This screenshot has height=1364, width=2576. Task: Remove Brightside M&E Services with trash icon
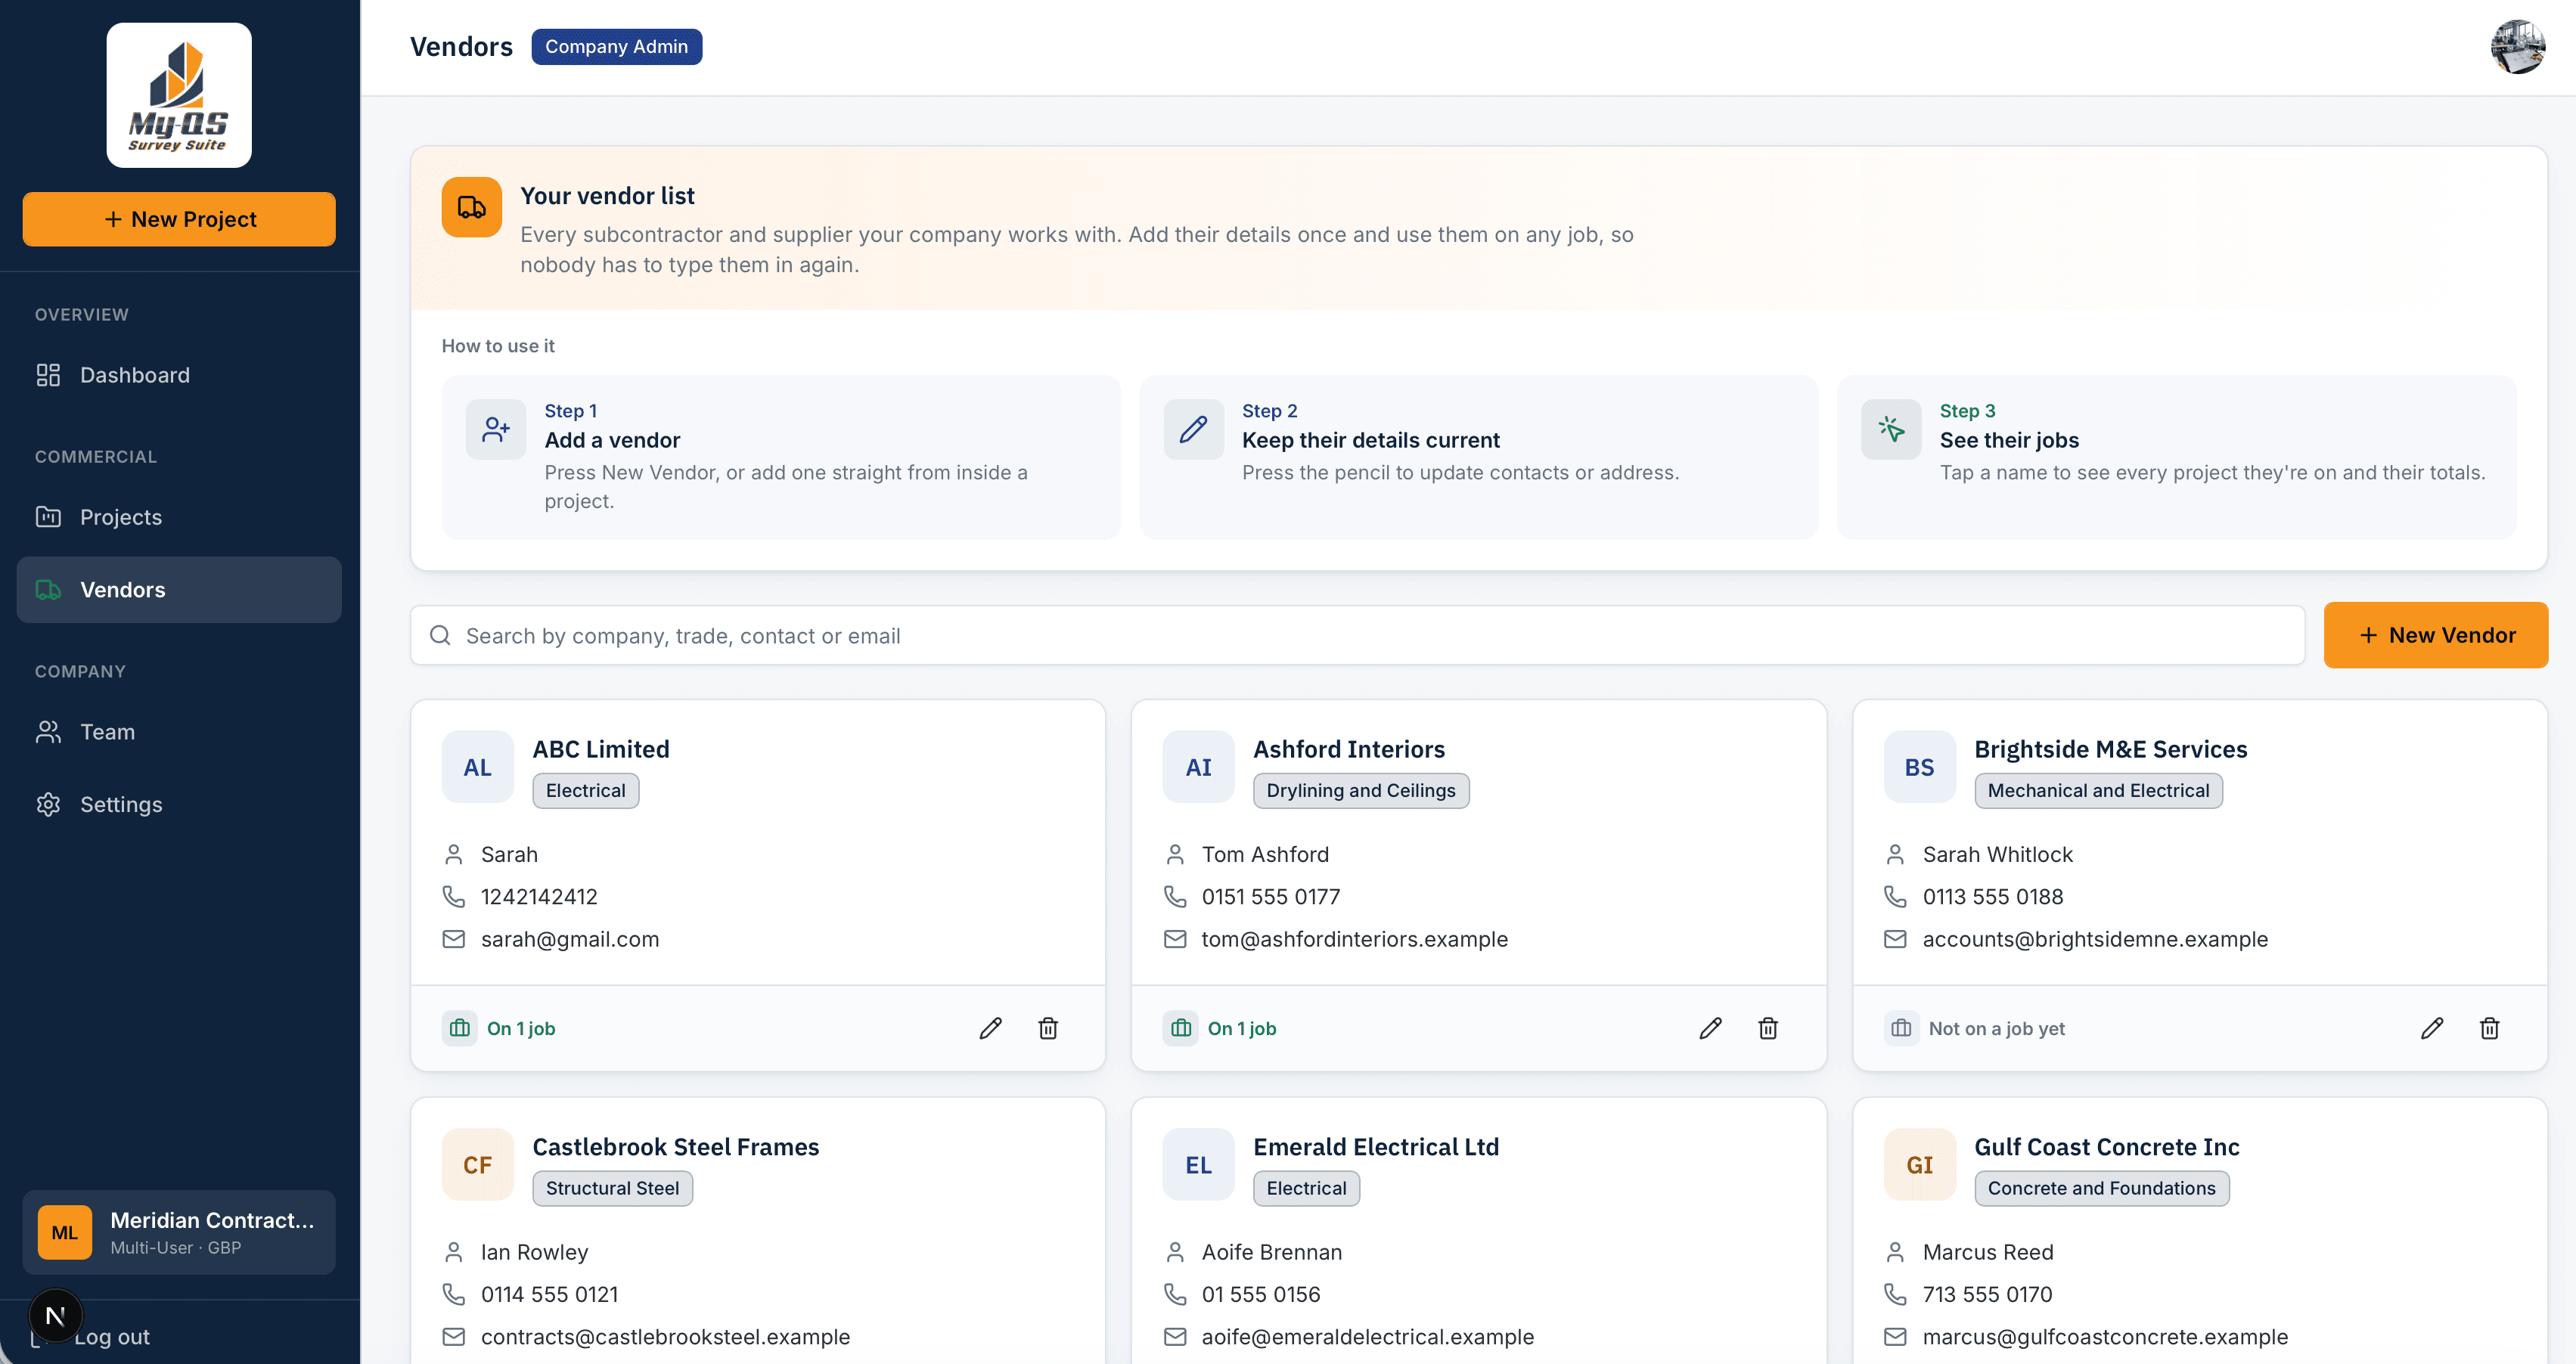point(2489,1028)
